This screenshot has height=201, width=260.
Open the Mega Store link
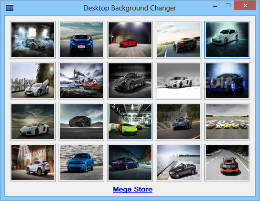(133, 190)
